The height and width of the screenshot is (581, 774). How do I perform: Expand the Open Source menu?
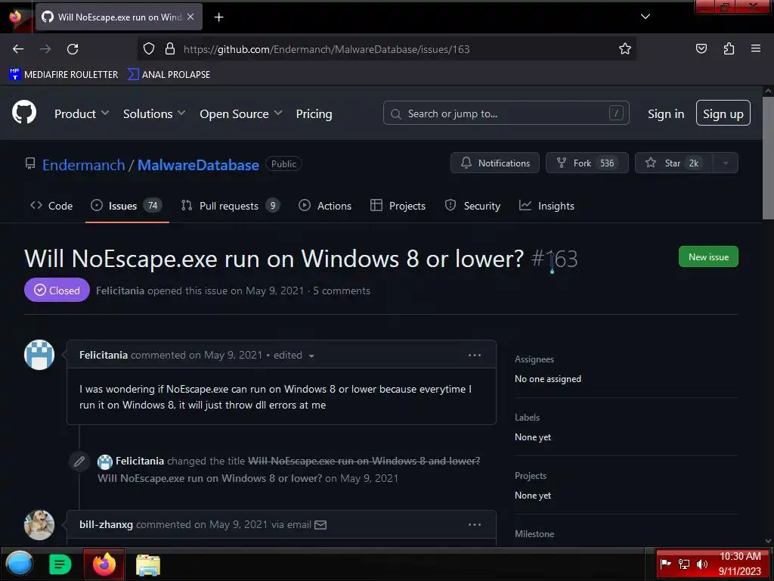click(x=241, y=113)
